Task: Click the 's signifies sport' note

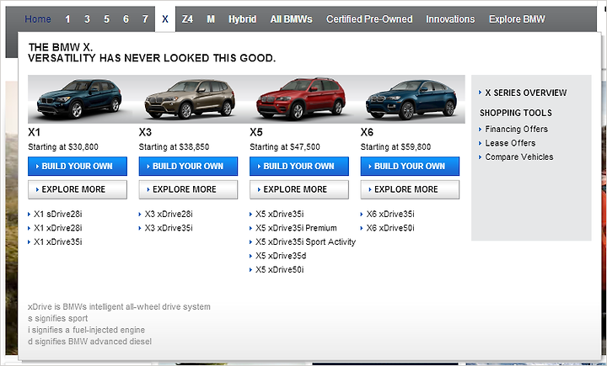Action: click(x=57, y=319)
